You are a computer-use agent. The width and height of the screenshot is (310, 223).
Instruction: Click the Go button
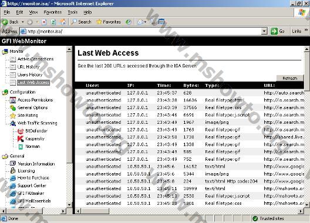[278, 31]
